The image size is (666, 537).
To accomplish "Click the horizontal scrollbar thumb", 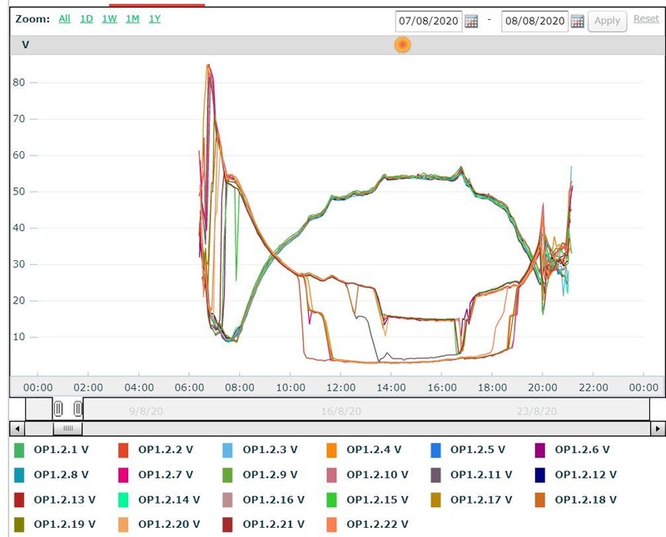I will (x=68, y=428).
